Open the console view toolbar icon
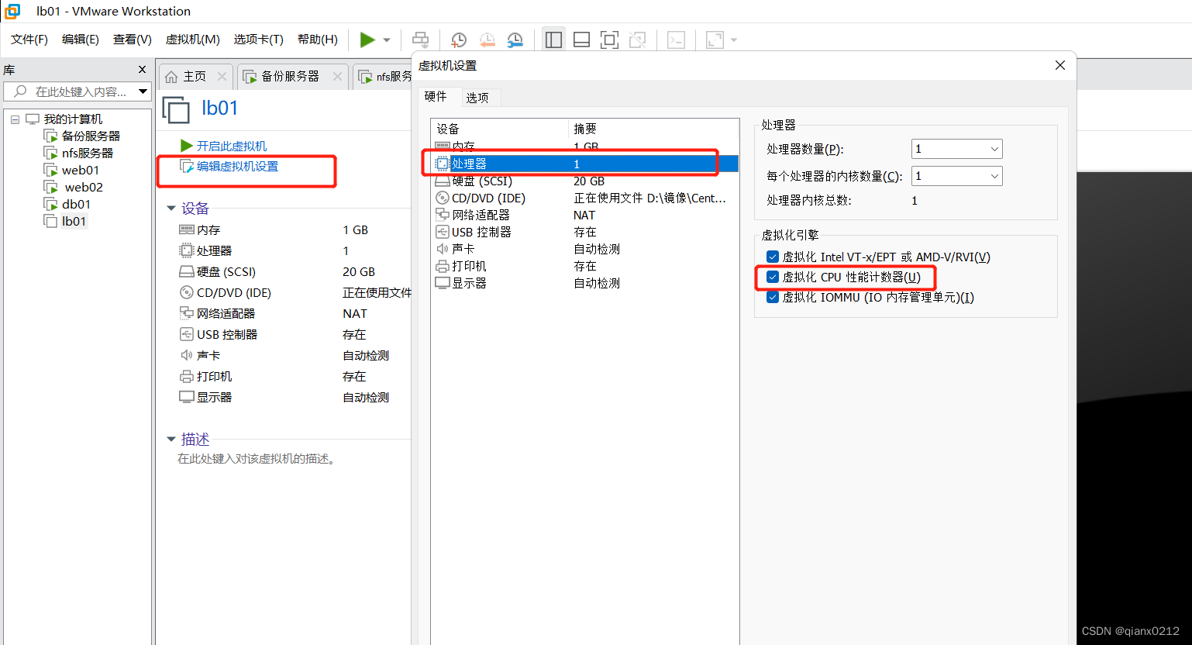 coord(676,40)
